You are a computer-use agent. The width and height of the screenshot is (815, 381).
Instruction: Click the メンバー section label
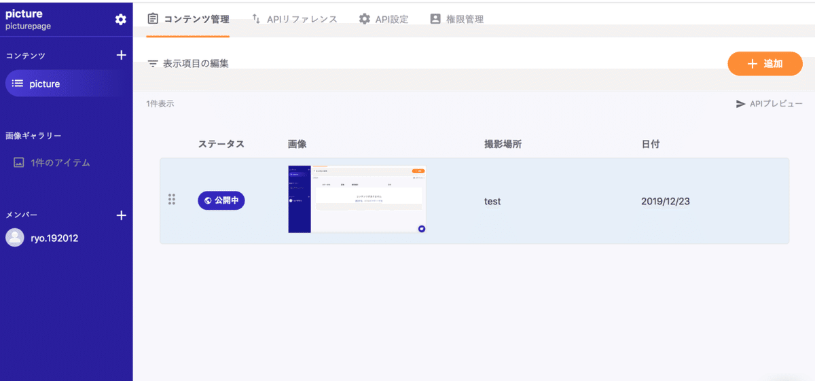coord(21,215)
